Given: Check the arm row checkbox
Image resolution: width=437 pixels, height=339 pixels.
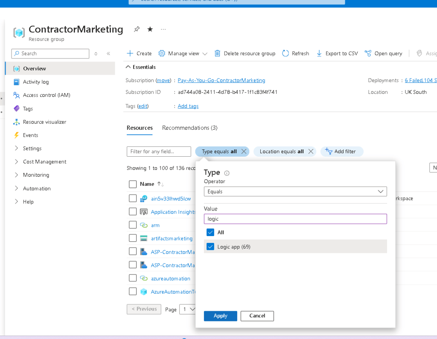Looking at the screenshot, I should pyautogui.click(x=133, y=225).
